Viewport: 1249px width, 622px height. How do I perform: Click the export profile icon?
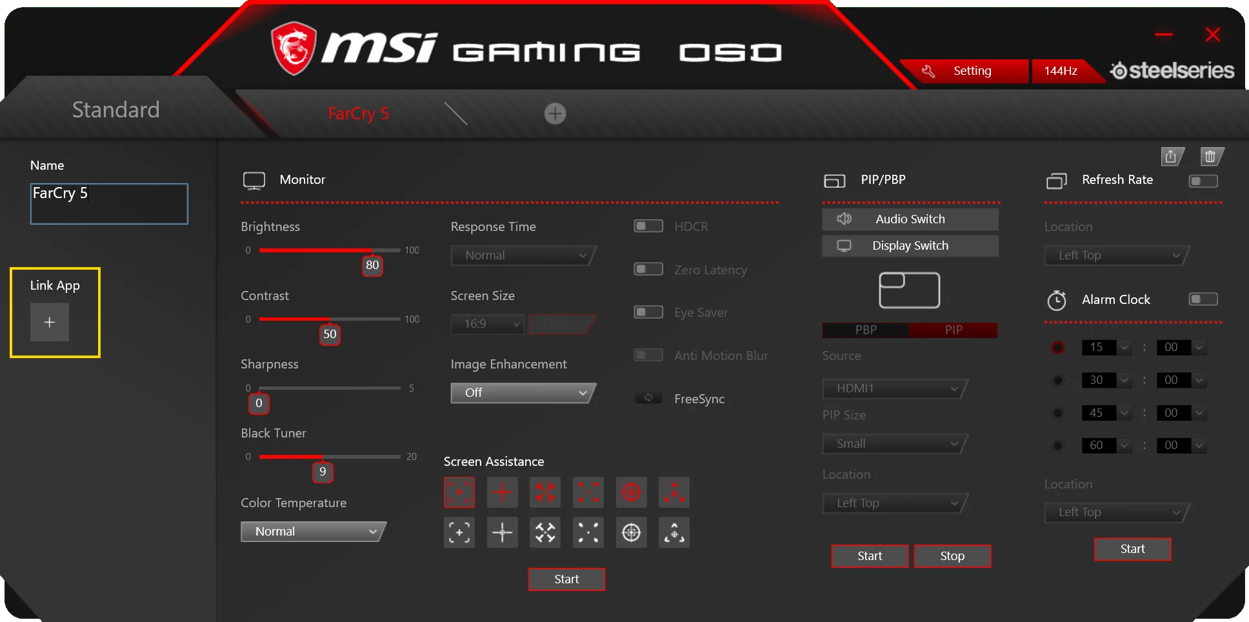[x=1172, y=157]
